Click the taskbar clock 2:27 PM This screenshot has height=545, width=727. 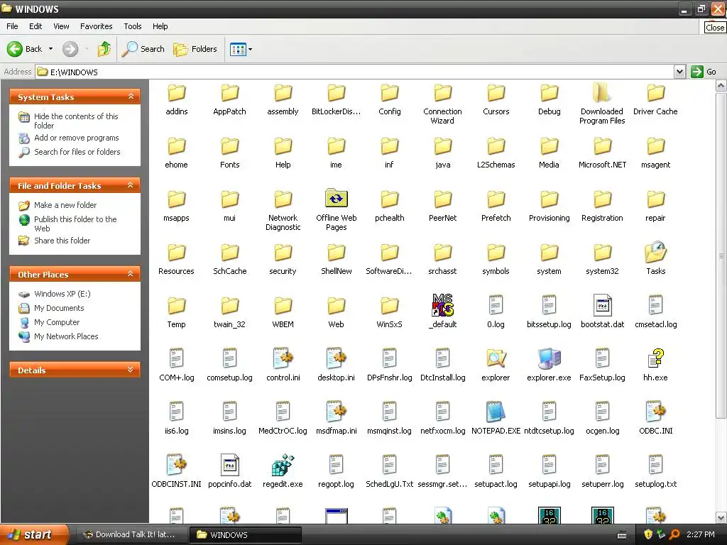(701, 534)
